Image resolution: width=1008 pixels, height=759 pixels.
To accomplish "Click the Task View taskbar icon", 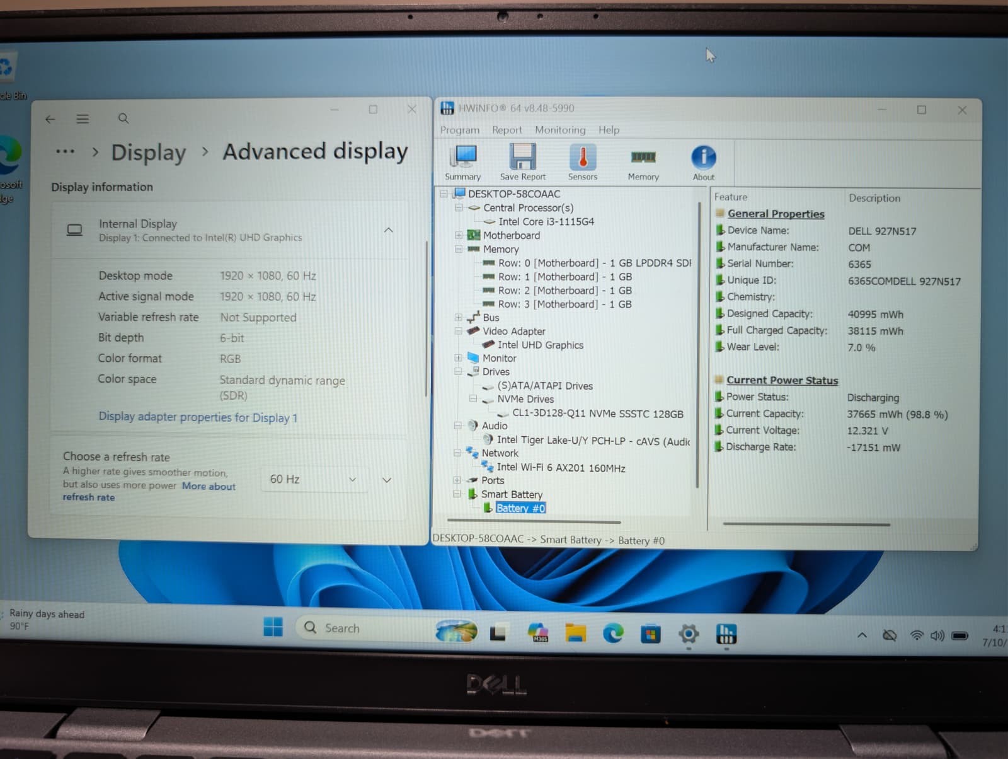I will coord(498,632).
